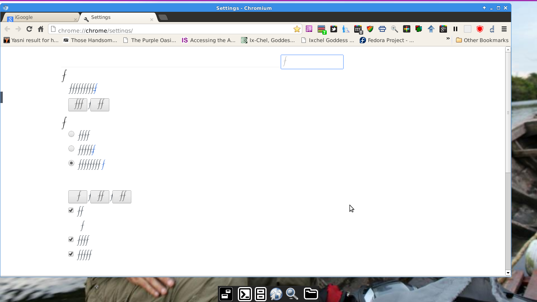Open the Other Bookmarks folder

(482, 40)
